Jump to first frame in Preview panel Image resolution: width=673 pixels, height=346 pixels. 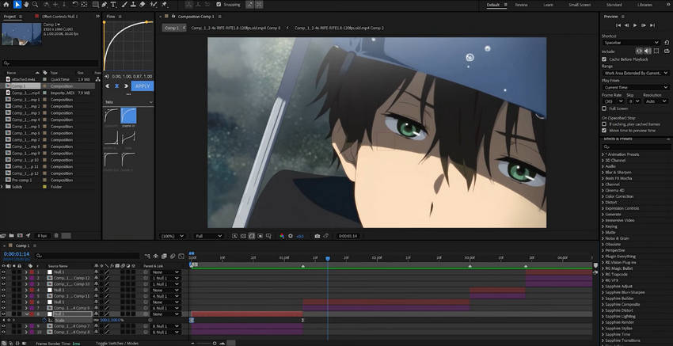pos(618,26)
